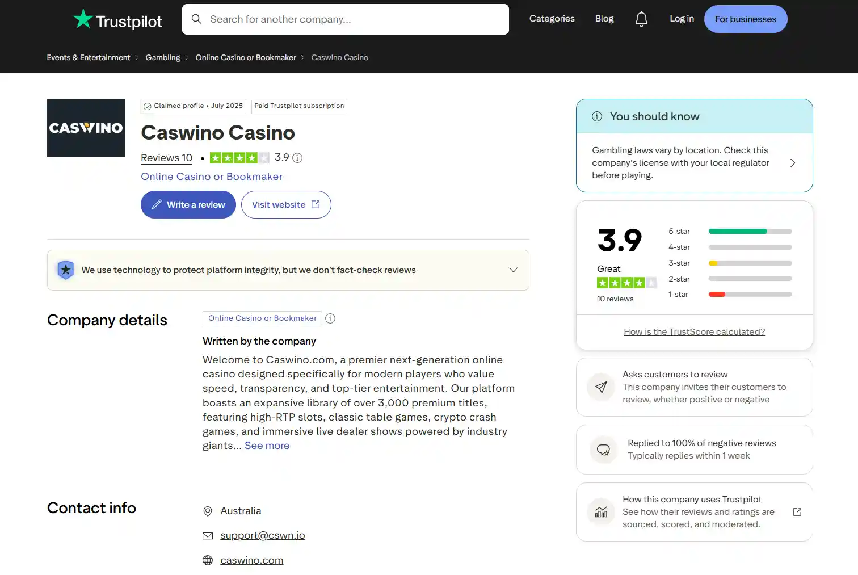Open the Reviews 10 link
The height and width of the screenshot is (575, 858).
pyautogui.click(x=166, y=158)
